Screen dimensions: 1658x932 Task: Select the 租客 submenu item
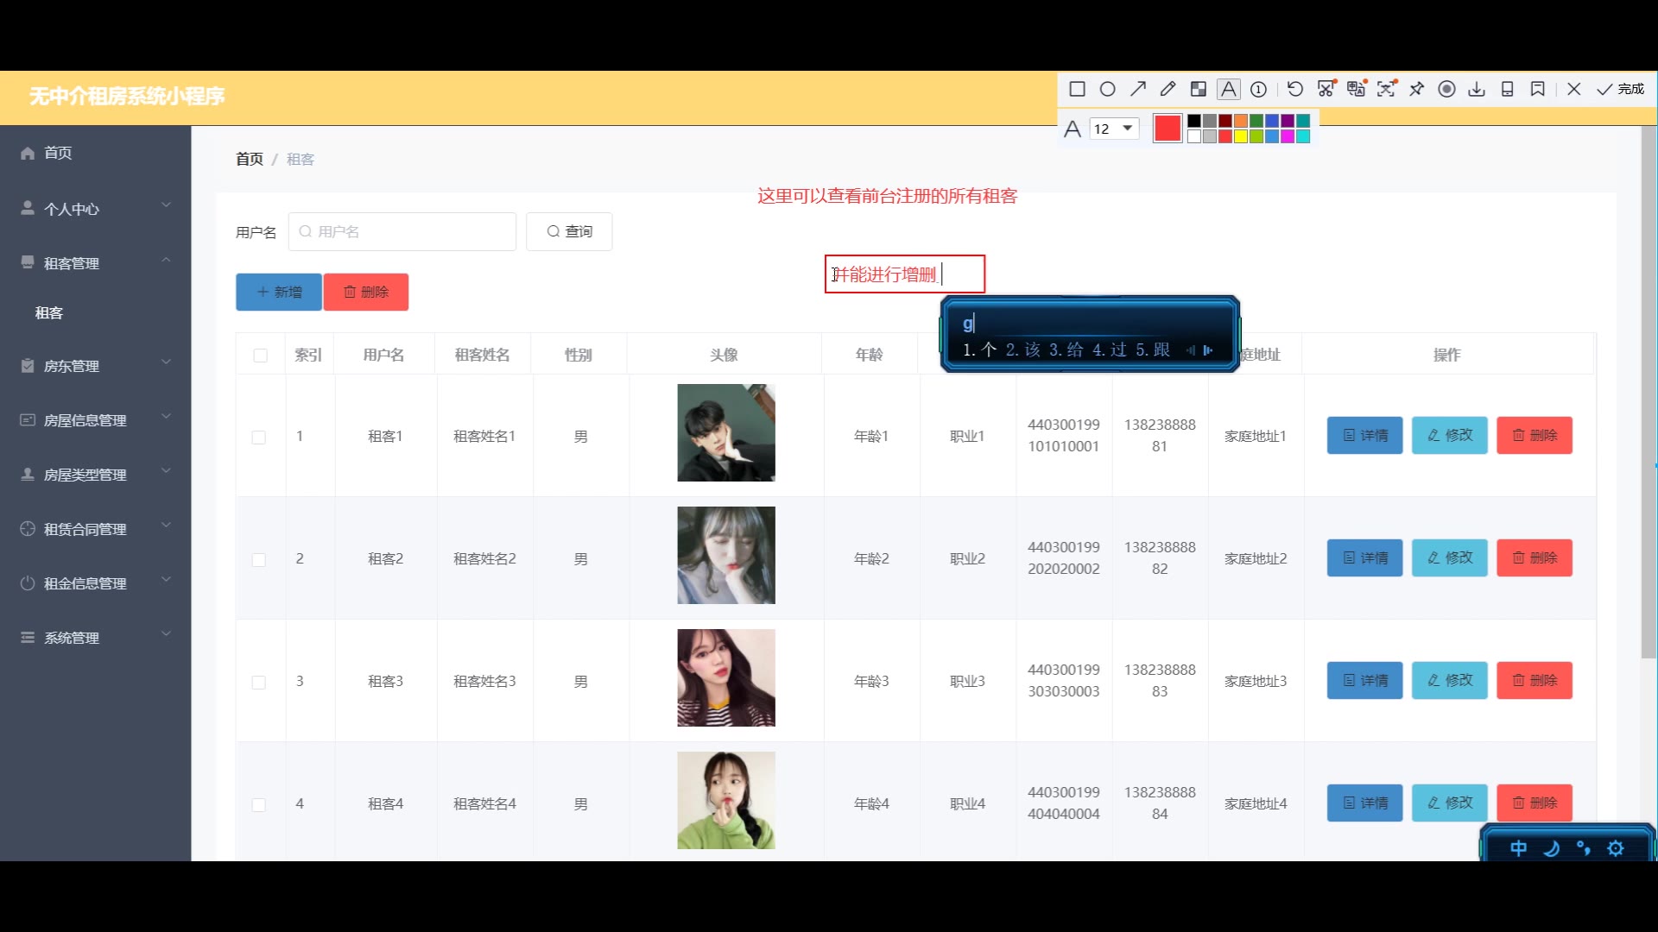pos(49,313)
